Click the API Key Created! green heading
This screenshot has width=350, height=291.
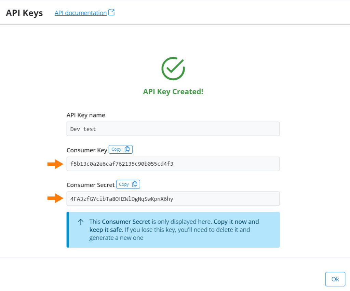pyautogui.click(x=173, y=91)
